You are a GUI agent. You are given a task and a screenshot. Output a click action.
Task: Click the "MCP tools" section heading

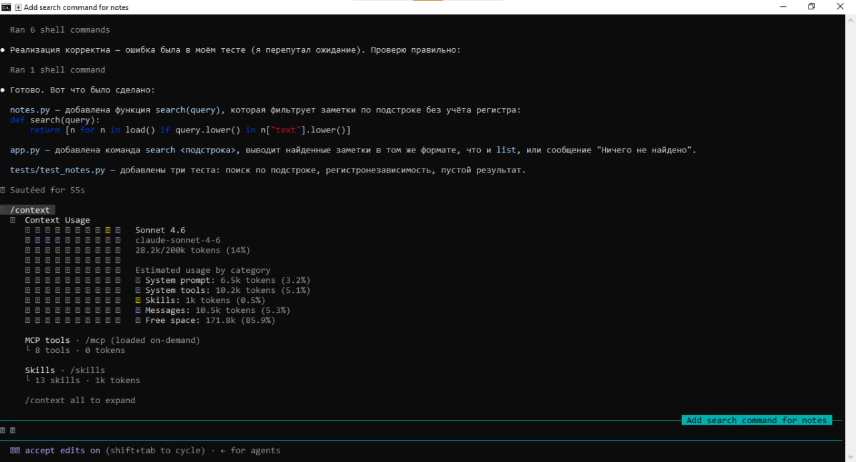coord(47,340)
